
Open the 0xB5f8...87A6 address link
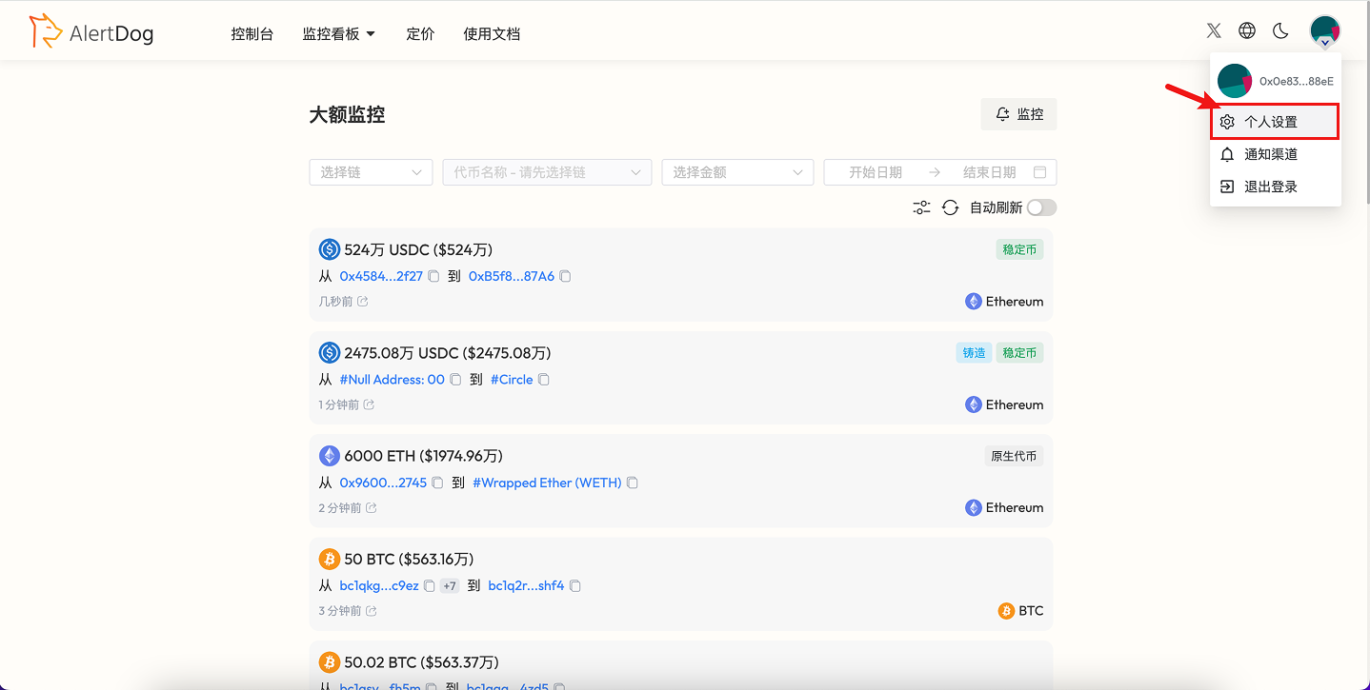tap(509, 275)
